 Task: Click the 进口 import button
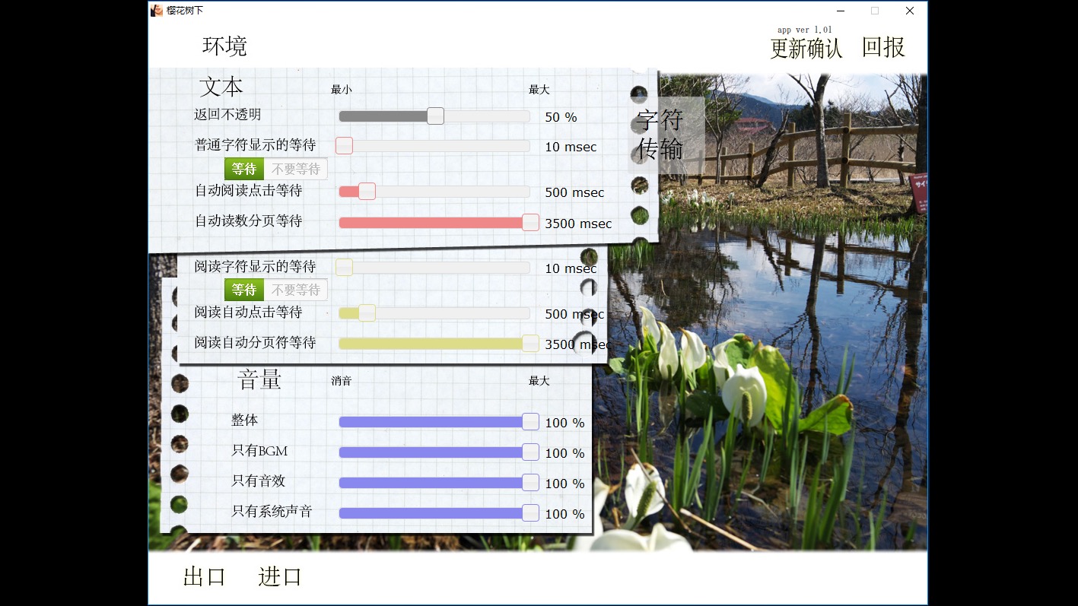pos(281,577)
